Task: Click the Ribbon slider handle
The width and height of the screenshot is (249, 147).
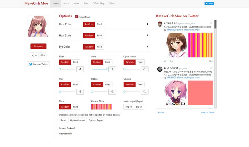Action: coord(92,92)
